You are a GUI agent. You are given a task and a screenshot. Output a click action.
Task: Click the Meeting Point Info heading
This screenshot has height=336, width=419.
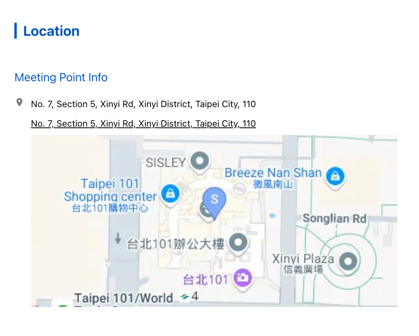(x=61, y=78)
